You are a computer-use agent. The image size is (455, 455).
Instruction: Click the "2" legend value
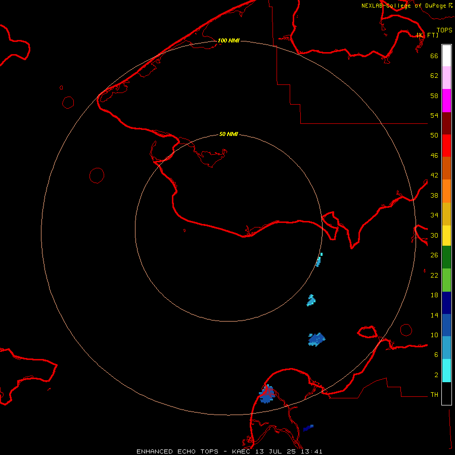436,375
